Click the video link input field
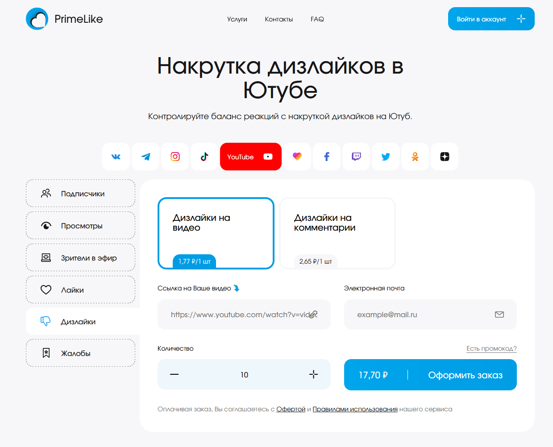 244,315
